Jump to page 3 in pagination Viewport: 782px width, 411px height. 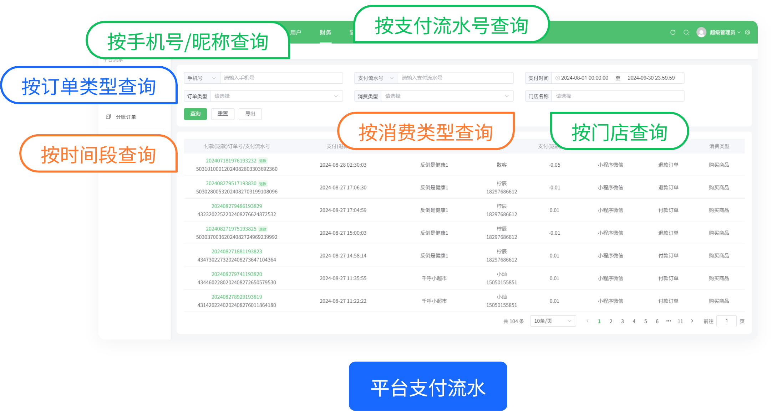[623, 321]
